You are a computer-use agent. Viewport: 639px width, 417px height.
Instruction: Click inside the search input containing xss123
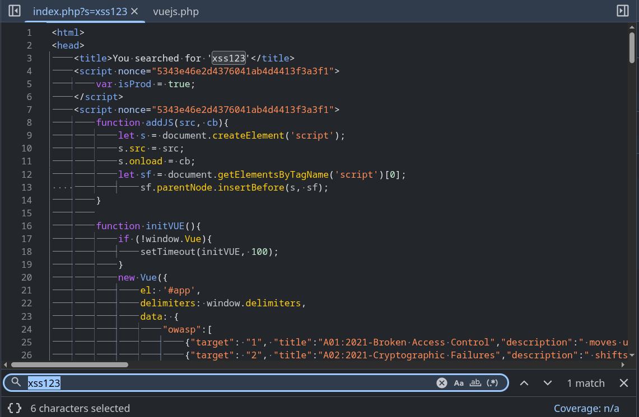coord(168,382)
